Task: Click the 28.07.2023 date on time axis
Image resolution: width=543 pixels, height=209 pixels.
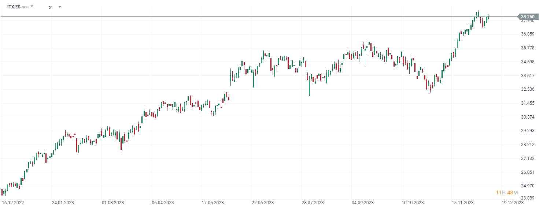Action: (x=313, y=202)
